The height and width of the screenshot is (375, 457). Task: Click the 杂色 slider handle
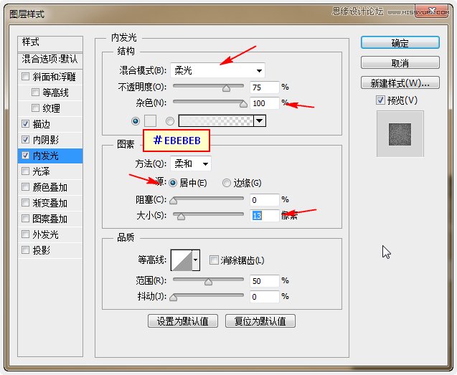[x=243, y=104]
